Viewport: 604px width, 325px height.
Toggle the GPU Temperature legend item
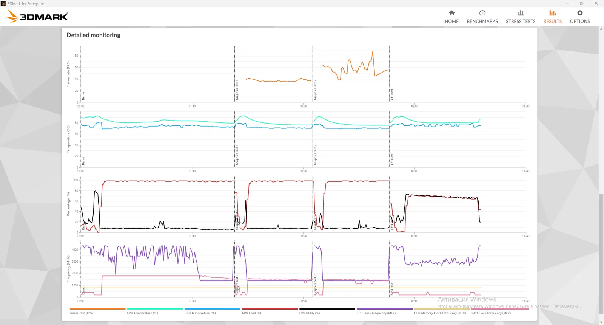pyautogui.click(x=212, y=311)
